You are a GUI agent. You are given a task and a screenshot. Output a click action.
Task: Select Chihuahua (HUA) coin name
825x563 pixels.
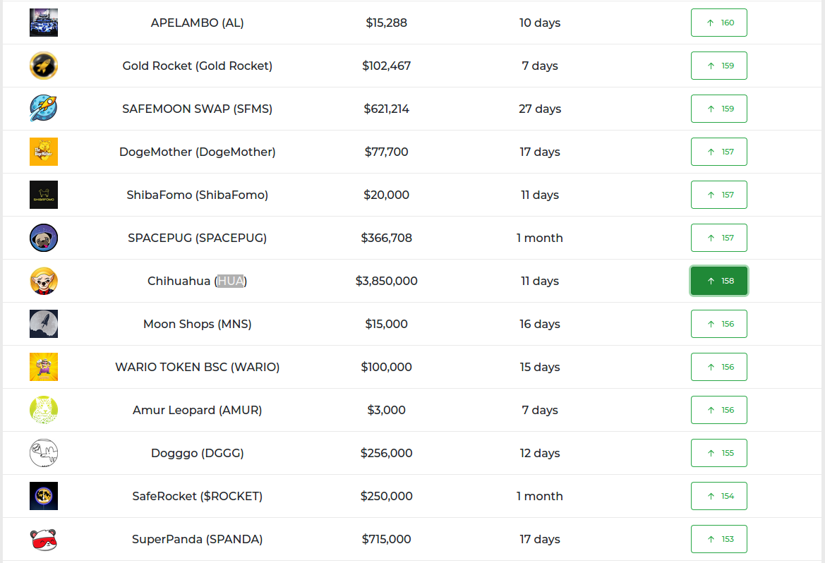click(198, 281)
